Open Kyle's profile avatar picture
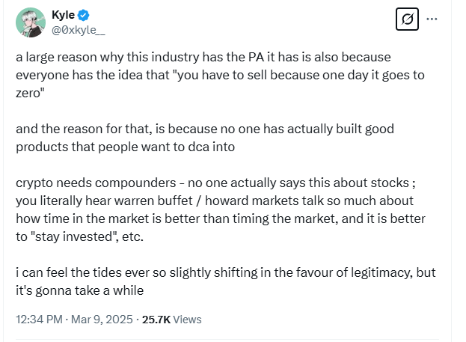 pos(31,22)
